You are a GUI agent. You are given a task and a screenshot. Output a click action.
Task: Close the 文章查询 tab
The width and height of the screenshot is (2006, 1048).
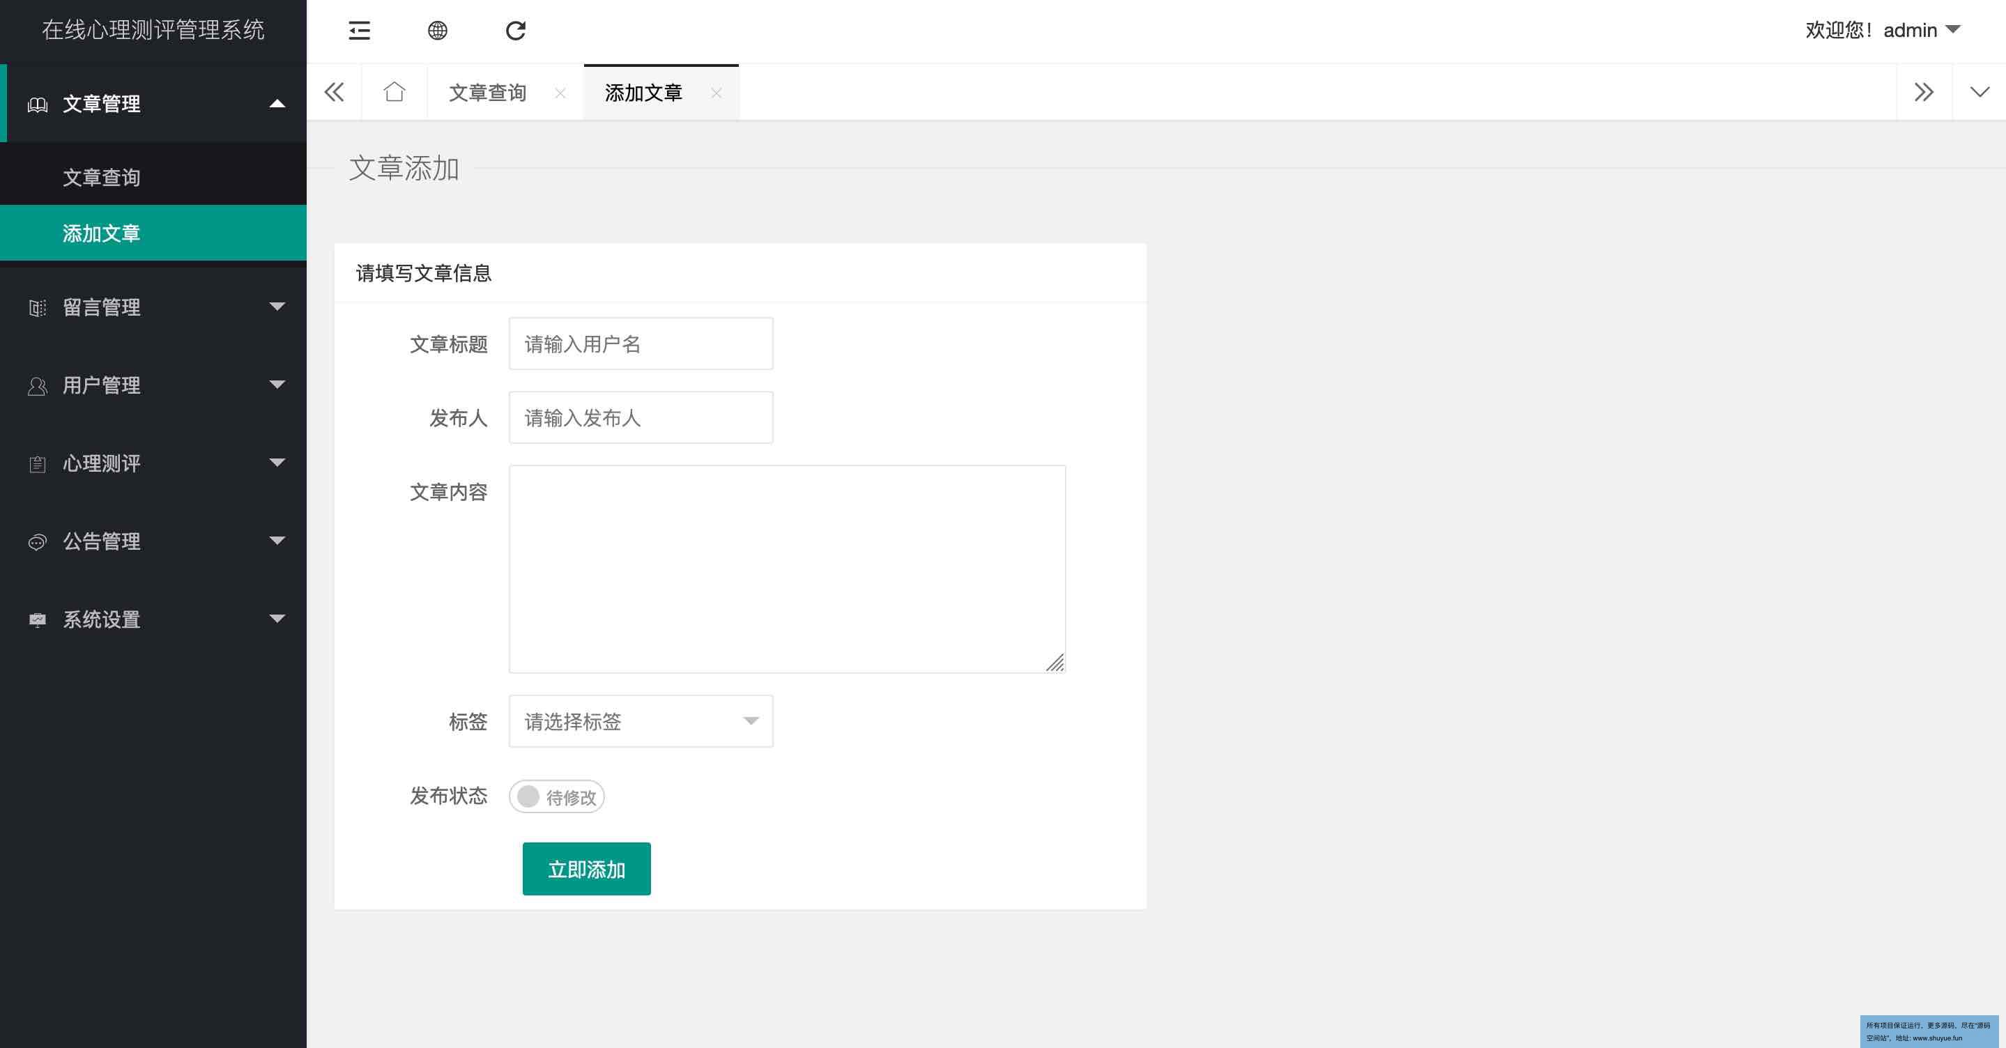coord(560,93)
